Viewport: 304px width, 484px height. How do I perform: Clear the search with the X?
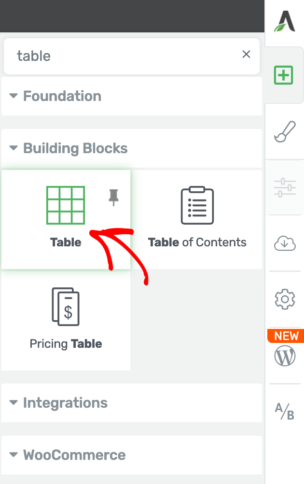pyautogui.click(x=246, y=54)
